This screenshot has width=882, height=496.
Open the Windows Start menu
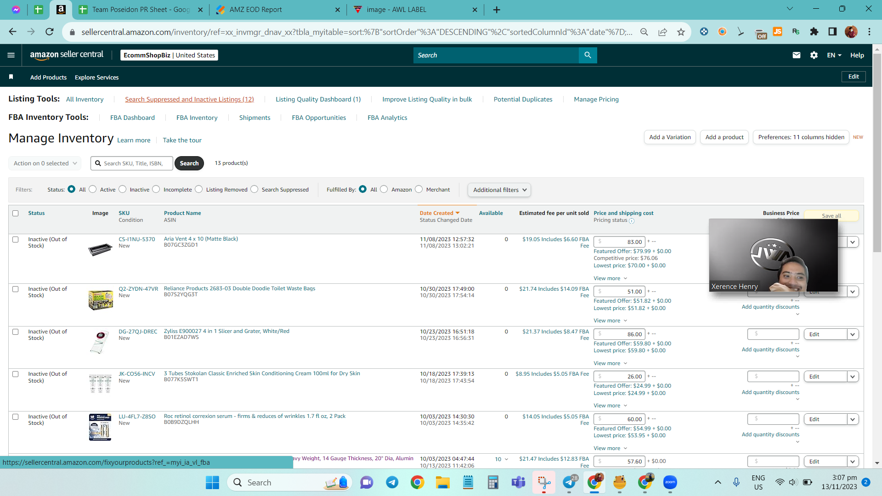pyautogui.click(x=212, y=483)
